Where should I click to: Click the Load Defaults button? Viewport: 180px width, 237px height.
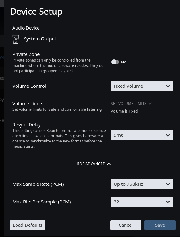27,225
